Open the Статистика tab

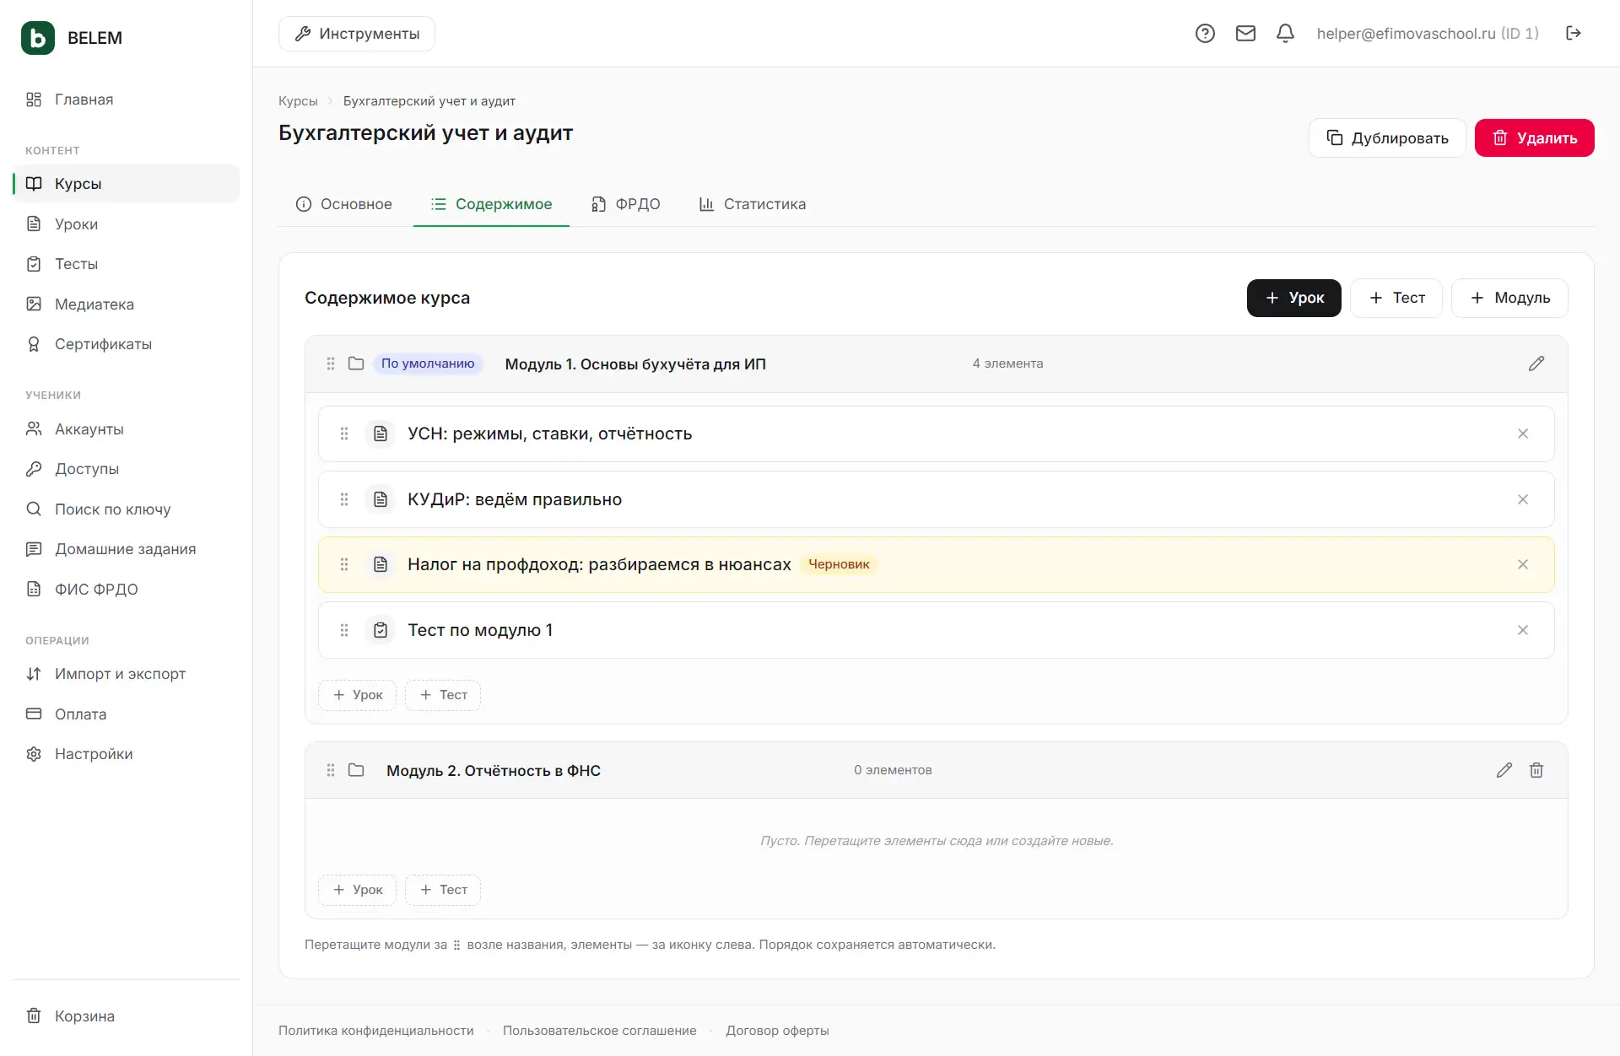[x=753, y=204]
